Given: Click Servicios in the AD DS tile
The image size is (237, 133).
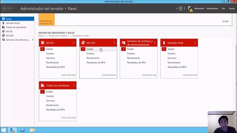Looking at the screenshot, I should [x=50, y=58].
